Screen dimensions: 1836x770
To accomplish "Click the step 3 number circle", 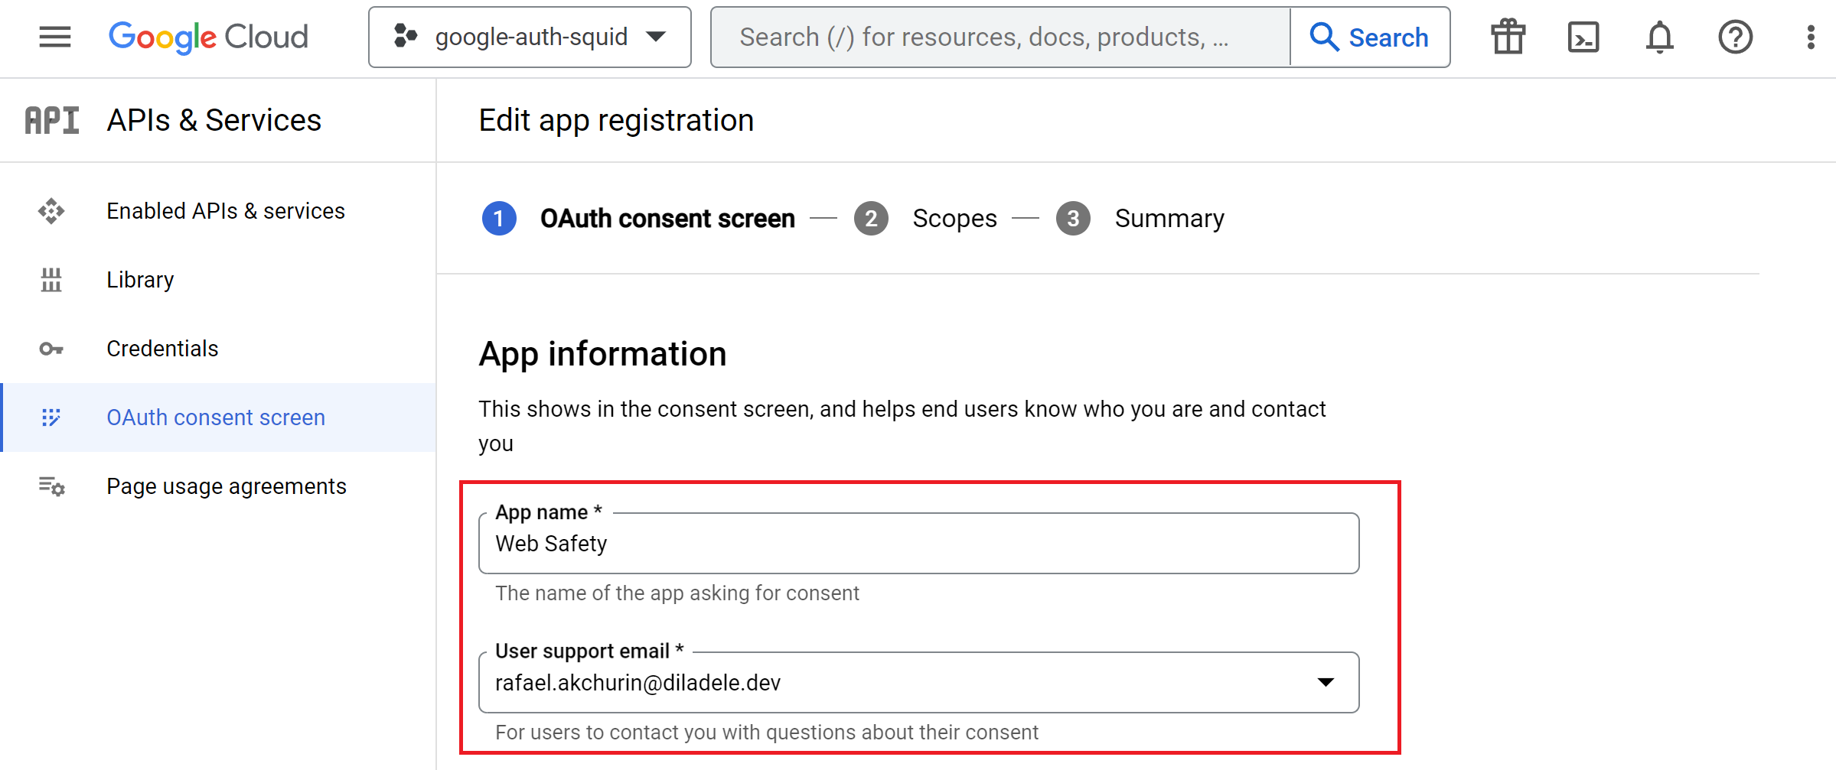I will point(1073,219).
